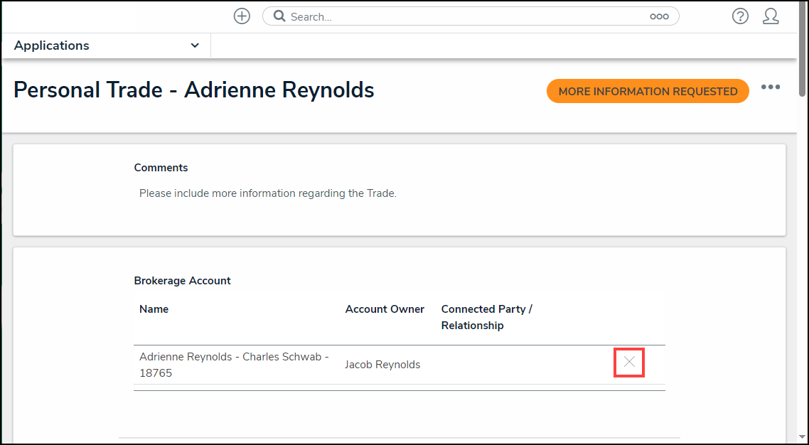Click the scrollbar down arrow
809x445 pixels.
[x=803, y=437]
